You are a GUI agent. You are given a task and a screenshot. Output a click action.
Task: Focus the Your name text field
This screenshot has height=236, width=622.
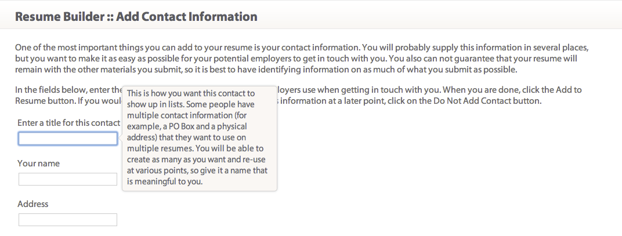click(68, 179)
